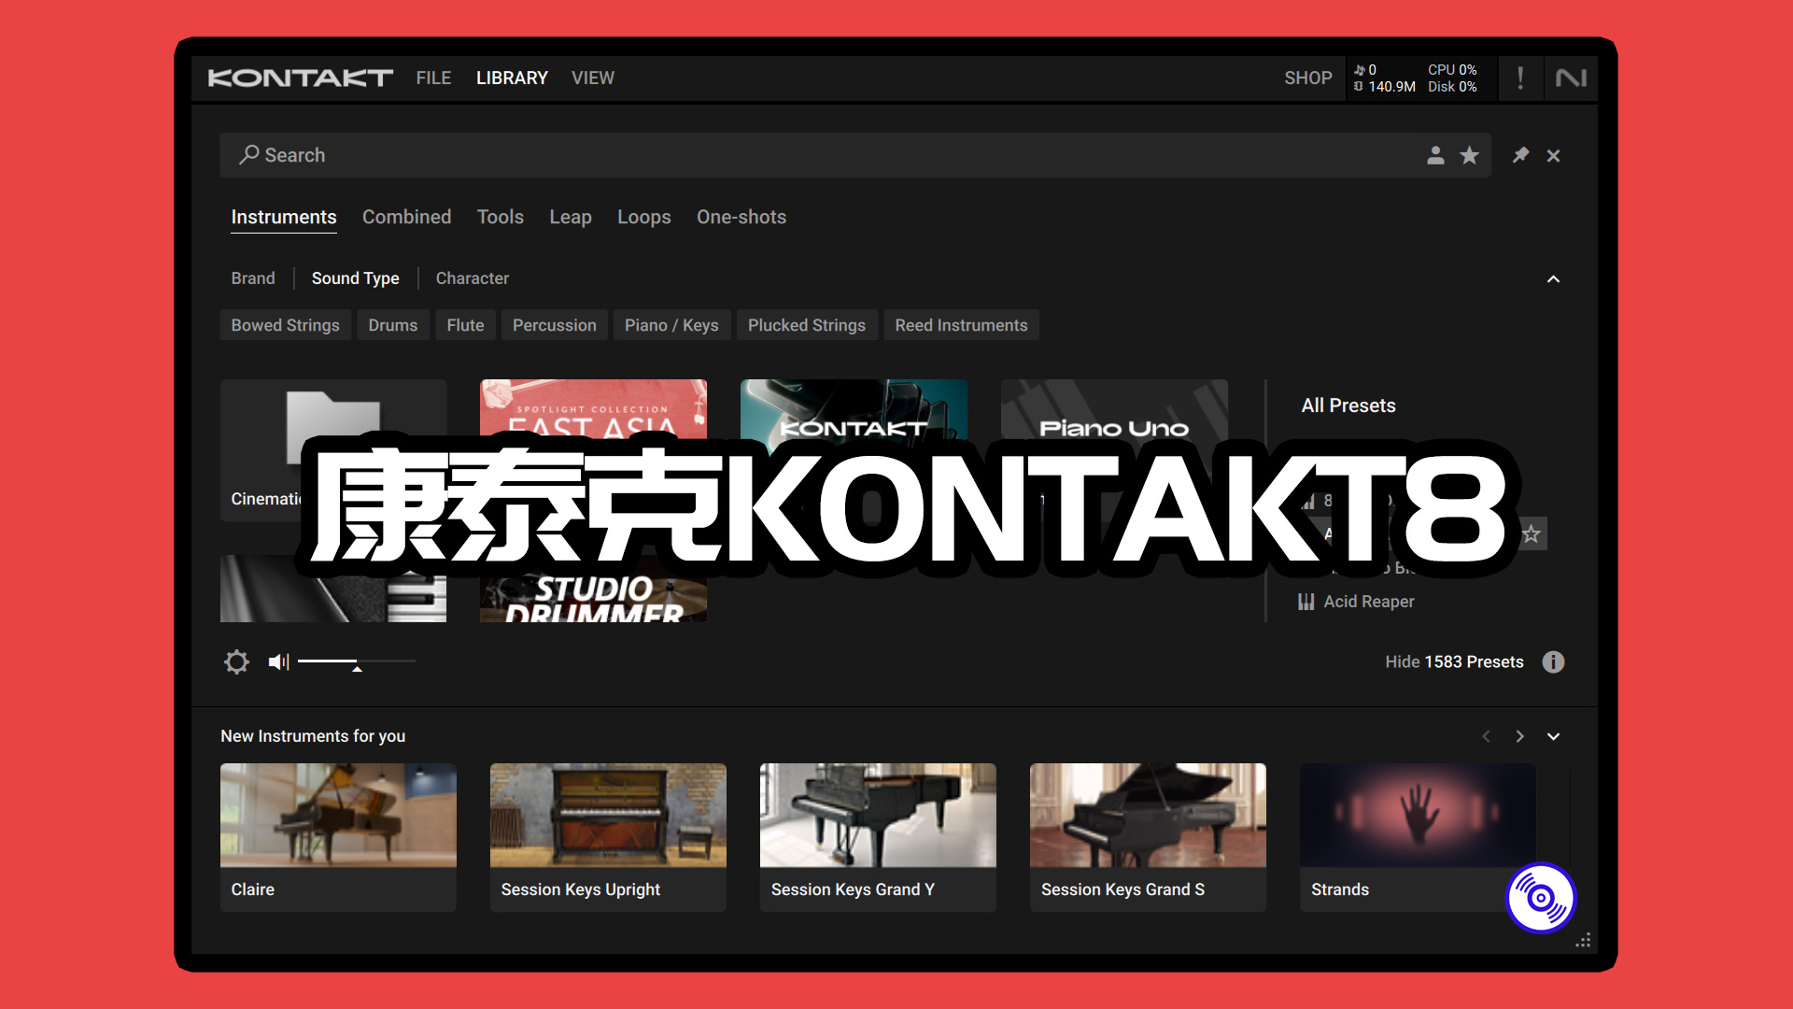
Task: Toggle the Plucked Strings tag
Action: pos(806,325)
